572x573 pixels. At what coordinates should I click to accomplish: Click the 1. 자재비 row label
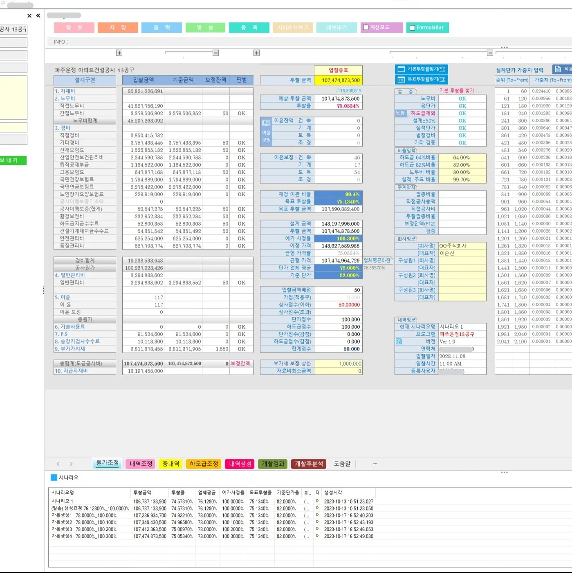tap(85, 91)
